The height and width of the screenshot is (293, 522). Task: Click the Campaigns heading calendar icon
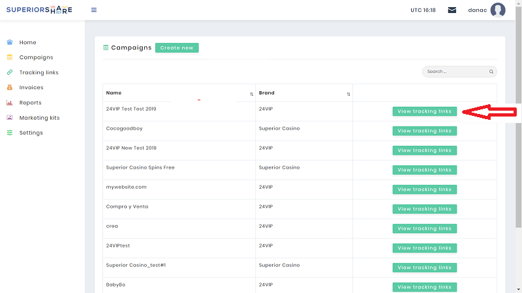106,48
